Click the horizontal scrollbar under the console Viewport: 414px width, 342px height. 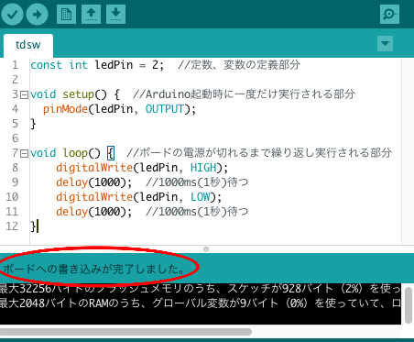(125, 332)
